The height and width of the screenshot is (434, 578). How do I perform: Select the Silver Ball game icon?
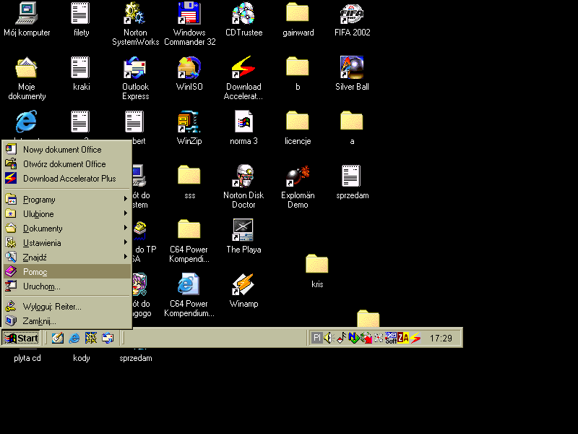352,68
